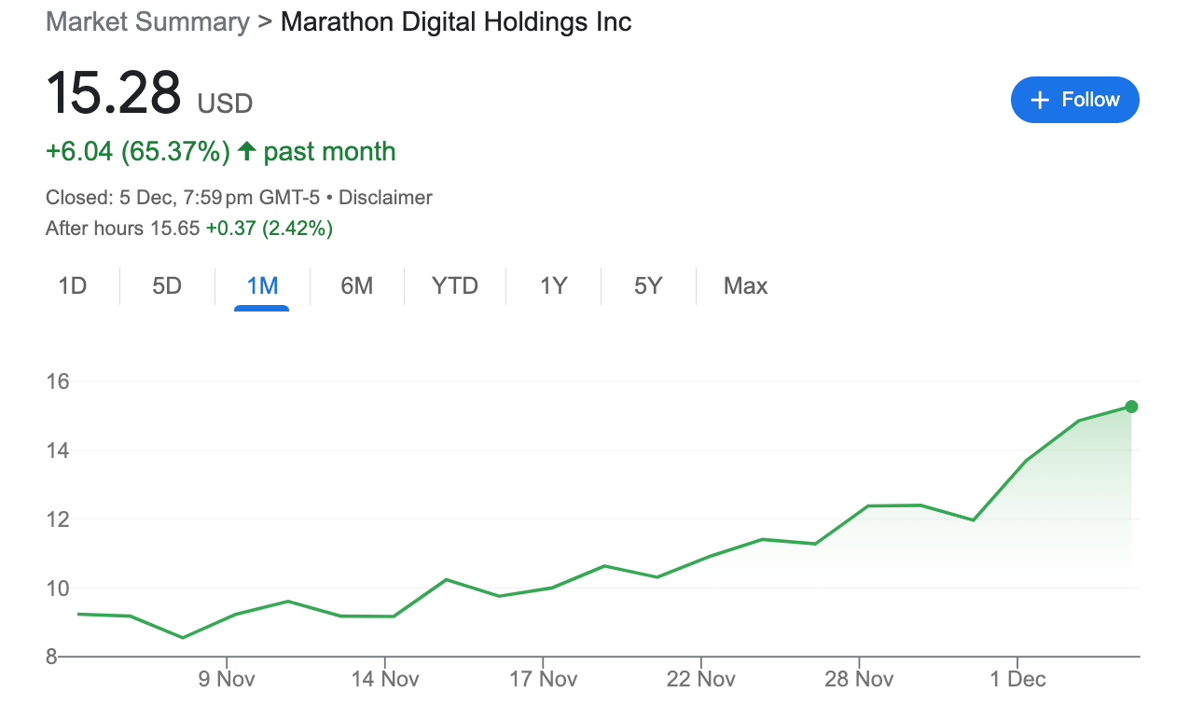This screenshot has width=1190, height=720.
Task: Click the 9 Nov date marker
Action: pyautogui.click(x=228, y=679)
